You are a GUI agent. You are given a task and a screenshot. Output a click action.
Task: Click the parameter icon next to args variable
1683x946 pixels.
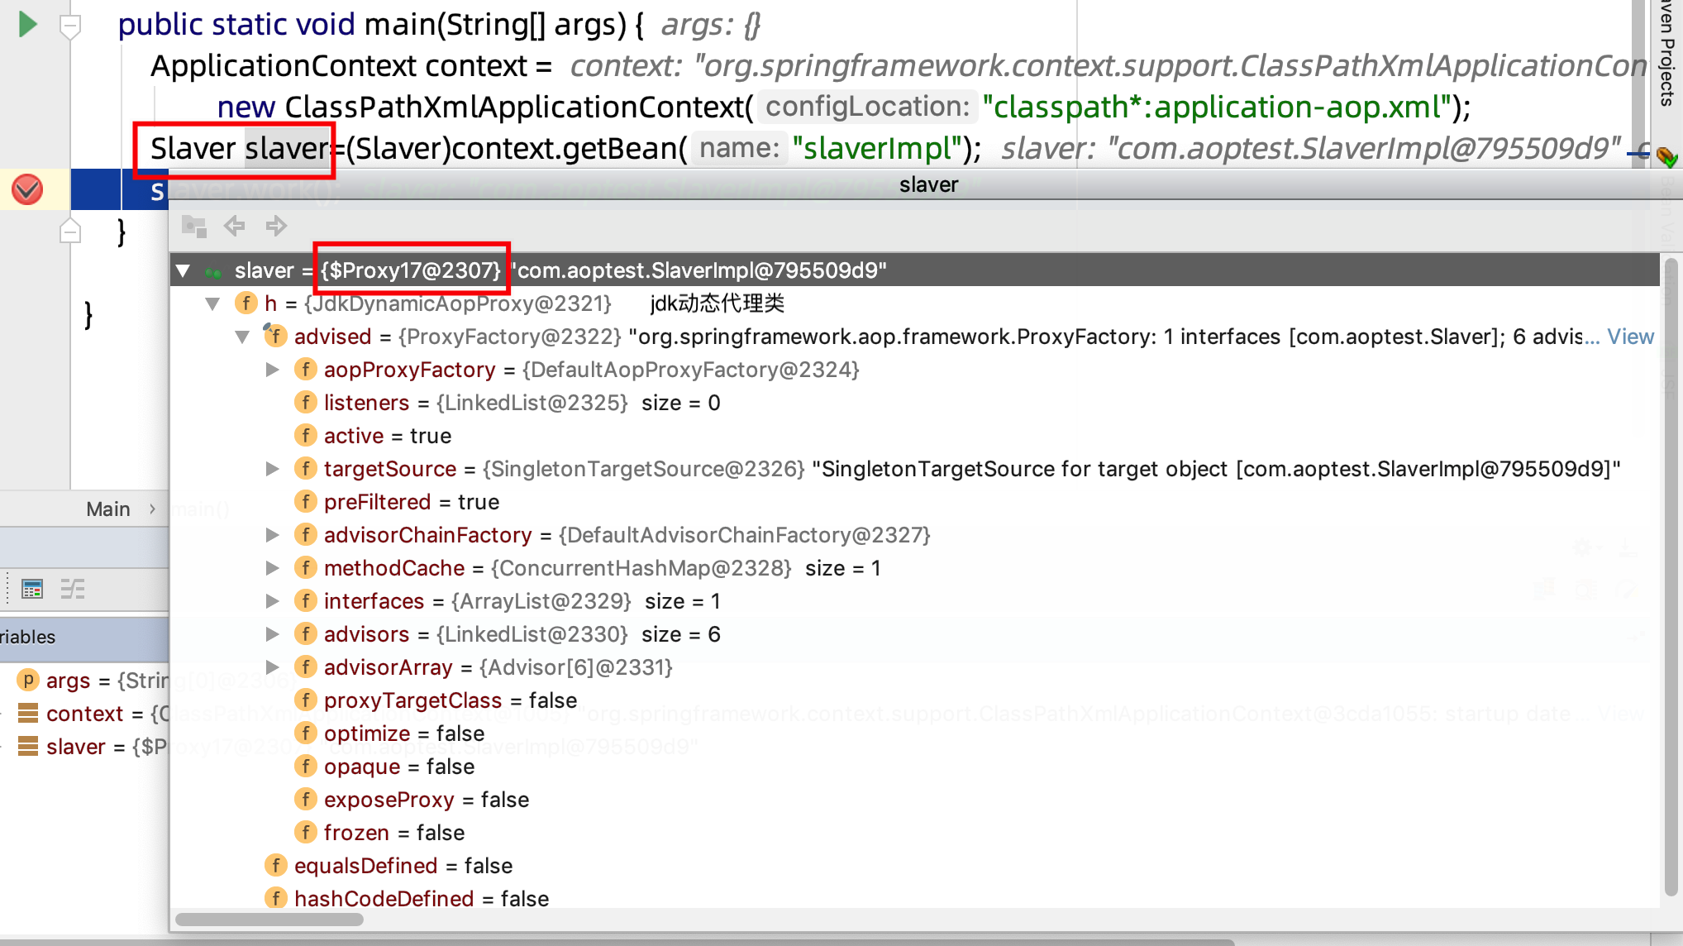[x=28, y=680]
